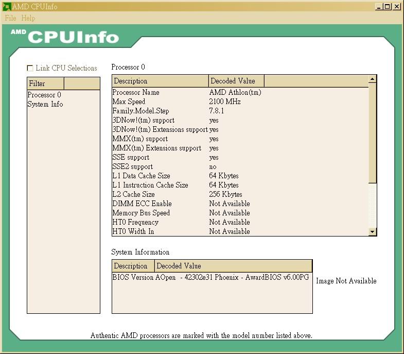Enable Link CPU Selections checkbox
Viewport: 404px width, 354px height.
click(x=30, y=68)
